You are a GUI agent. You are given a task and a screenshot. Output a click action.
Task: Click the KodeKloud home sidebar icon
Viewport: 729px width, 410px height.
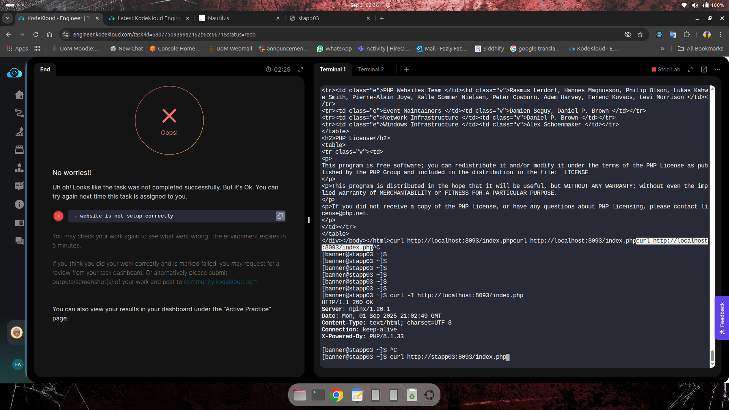19,95
